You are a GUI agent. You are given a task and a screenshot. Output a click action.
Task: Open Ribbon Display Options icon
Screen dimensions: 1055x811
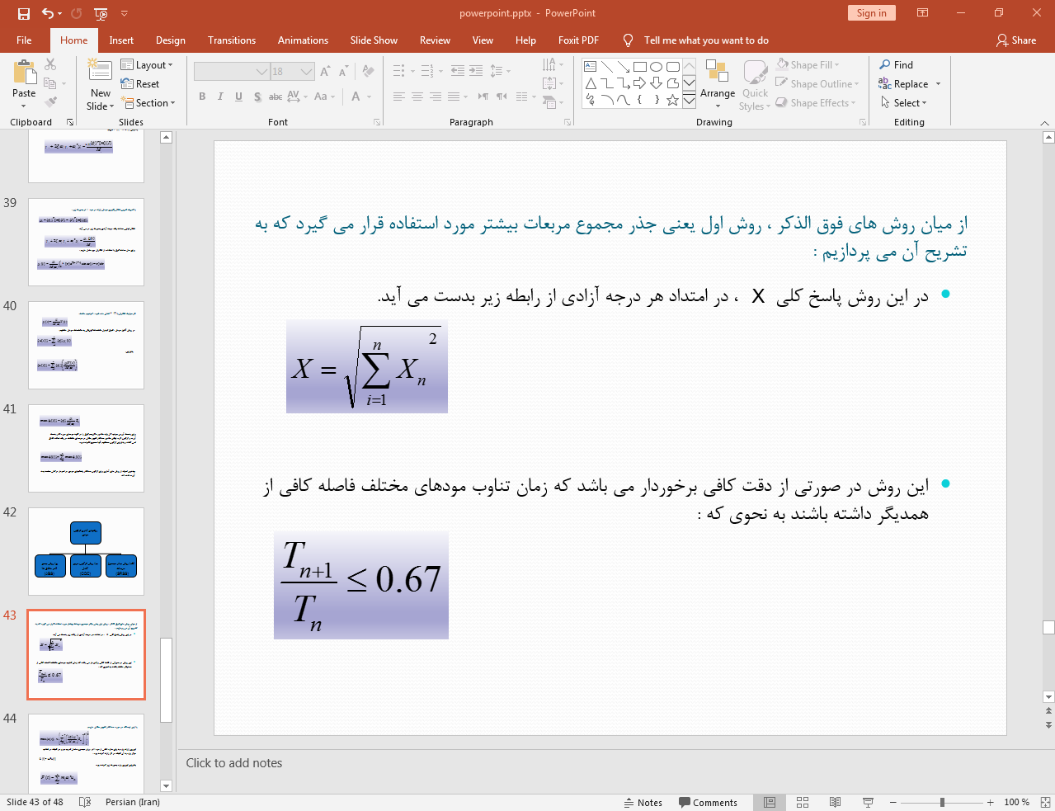click(x=923, y=13)
